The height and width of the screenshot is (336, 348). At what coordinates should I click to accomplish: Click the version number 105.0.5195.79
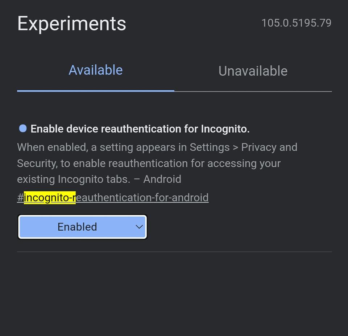point(296,23)
